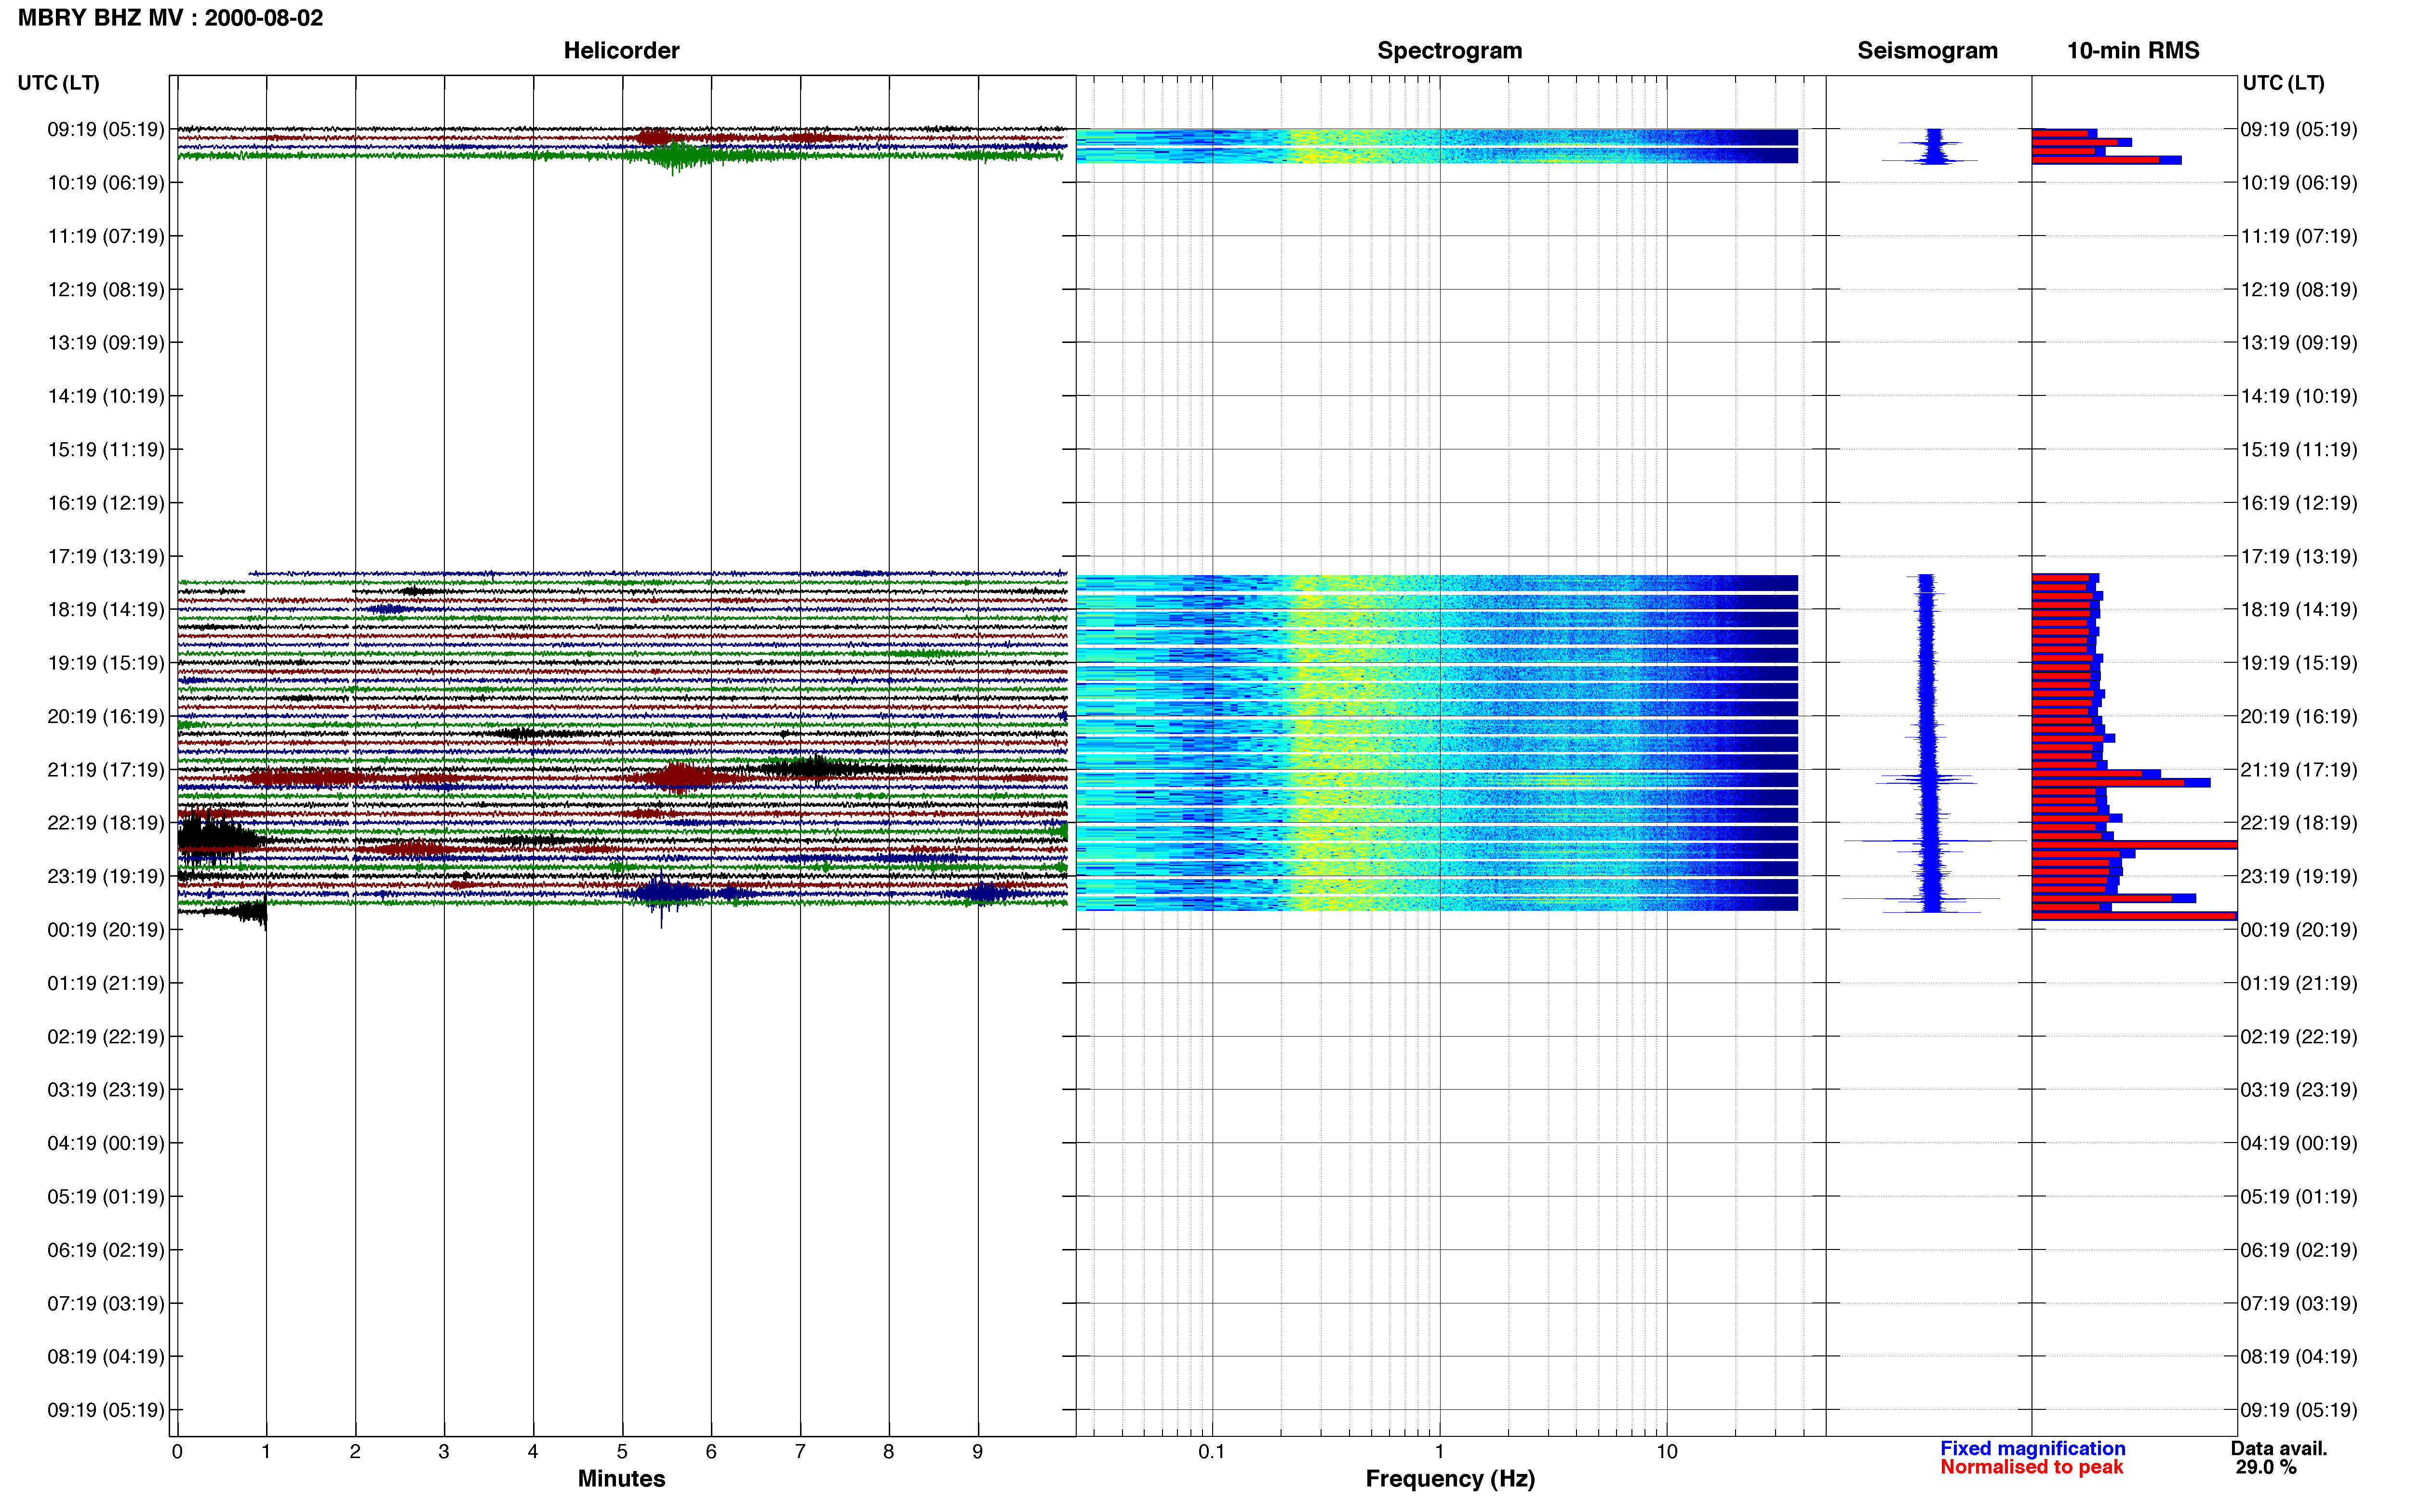Click the right '18:19 (14:19)' time label
Image resolution: width=2419 pixels, height=1512 pixels.
[x=2299, y=609]
